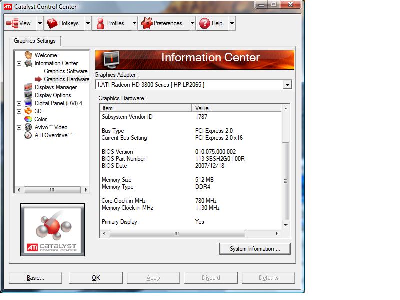Click the tree panel scroll left arrow

click(x=19, y=190)
